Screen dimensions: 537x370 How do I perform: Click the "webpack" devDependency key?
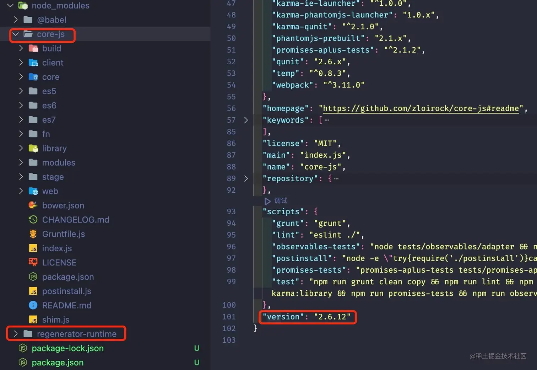pos(293,85)
